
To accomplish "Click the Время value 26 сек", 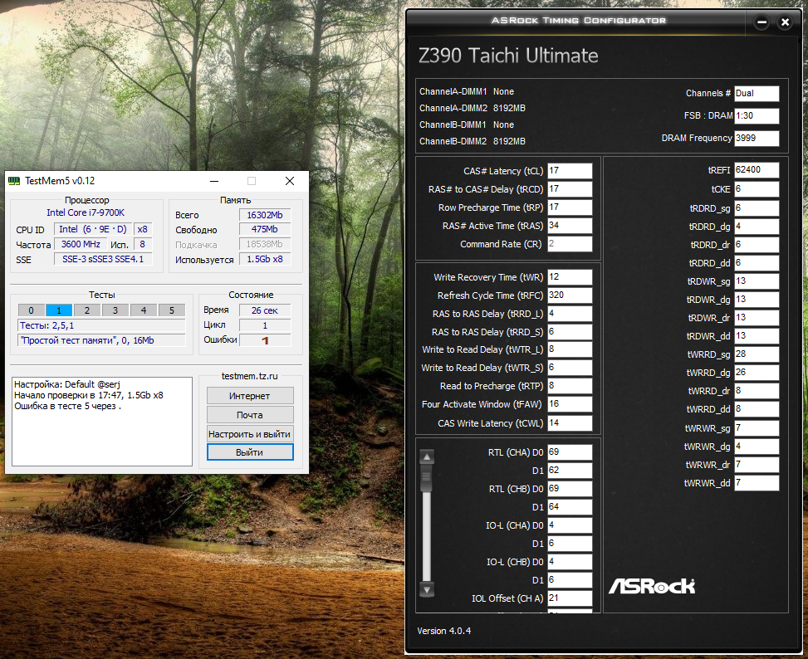I will (x=265, y=310).
